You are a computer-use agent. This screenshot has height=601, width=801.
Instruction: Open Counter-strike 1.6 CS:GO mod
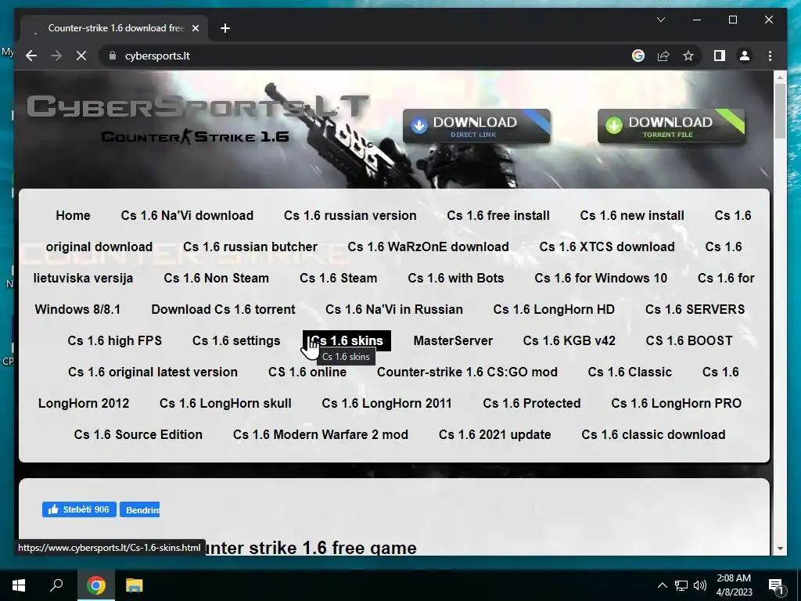pos(467,372)
